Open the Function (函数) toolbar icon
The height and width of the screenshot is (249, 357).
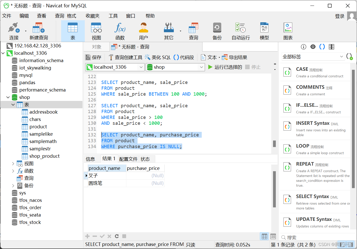(120, 31)
